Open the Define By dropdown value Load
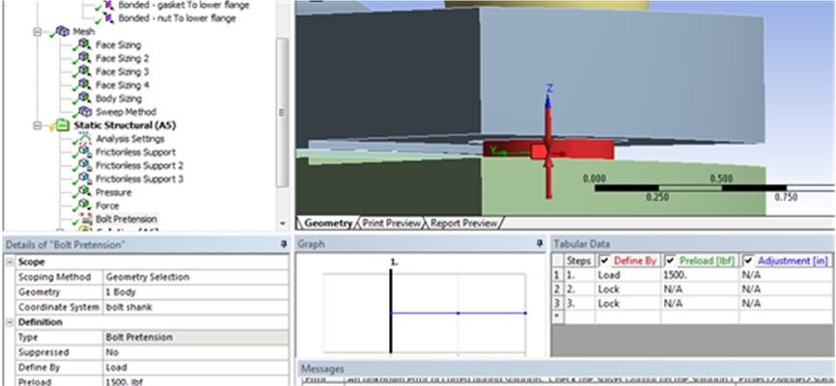This screenshot has height=386, width=836. click(195, 368)
